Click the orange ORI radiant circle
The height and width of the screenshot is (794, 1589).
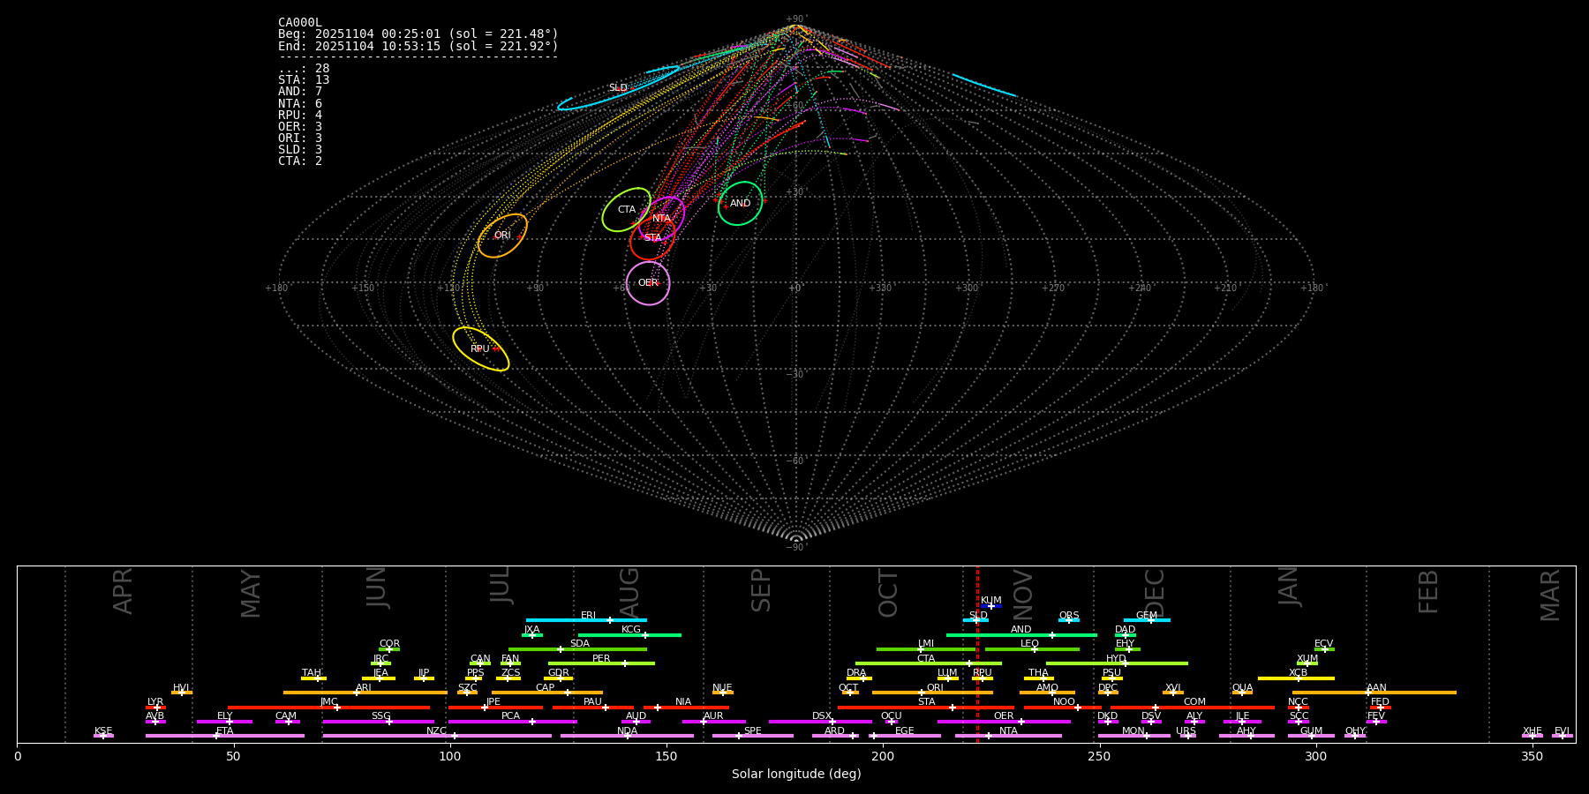pos(502,236)
